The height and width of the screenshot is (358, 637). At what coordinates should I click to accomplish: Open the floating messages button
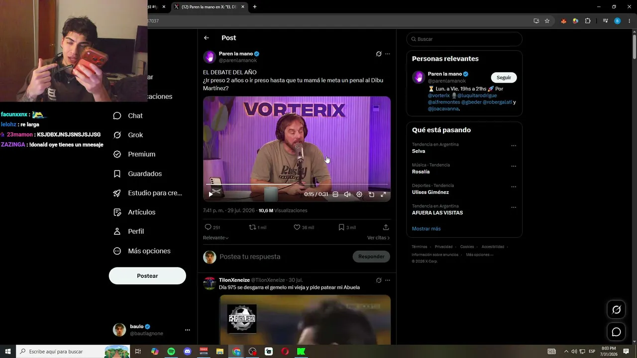coord(616,332)
